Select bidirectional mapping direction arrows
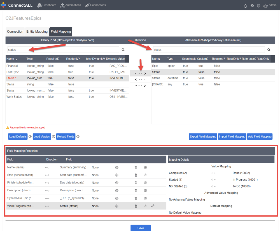Image resolution: width=280 pixels, height=231 pixels. (x=140, y=73)
